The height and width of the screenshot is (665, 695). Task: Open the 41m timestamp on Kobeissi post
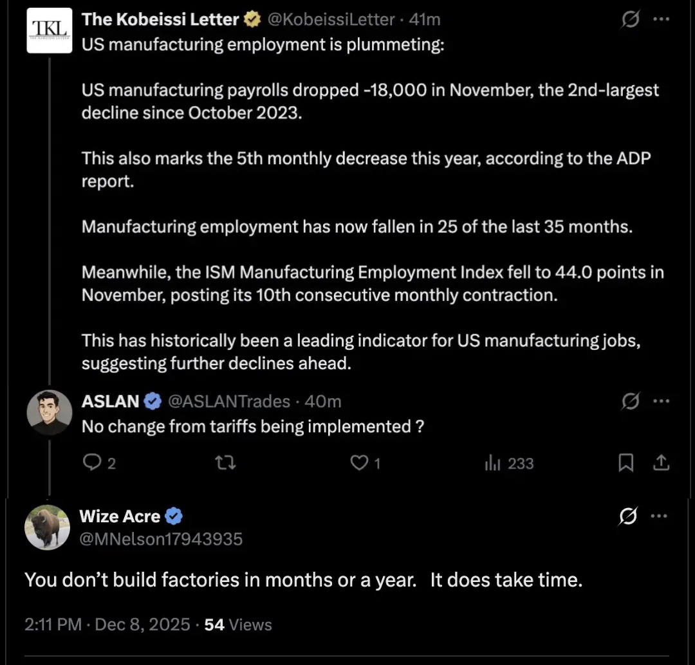pyautogui.click(x=425, y=20)
